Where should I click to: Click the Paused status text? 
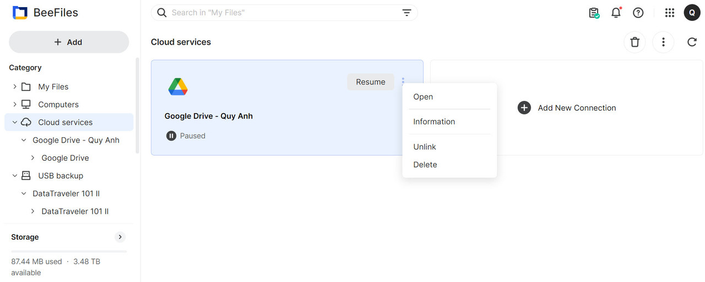[x=193, y=135]
